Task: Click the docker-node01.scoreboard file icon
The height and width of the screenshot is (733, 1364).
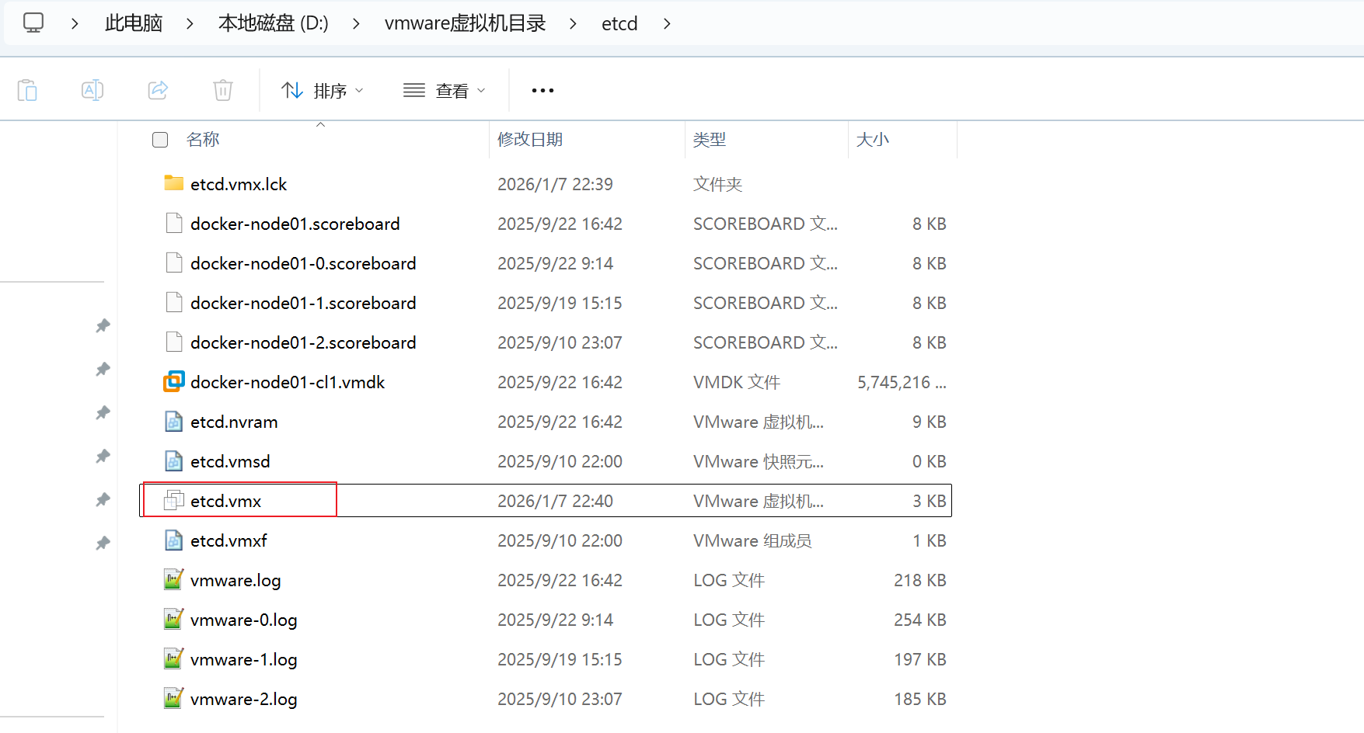Action: (x=174, y=223)
